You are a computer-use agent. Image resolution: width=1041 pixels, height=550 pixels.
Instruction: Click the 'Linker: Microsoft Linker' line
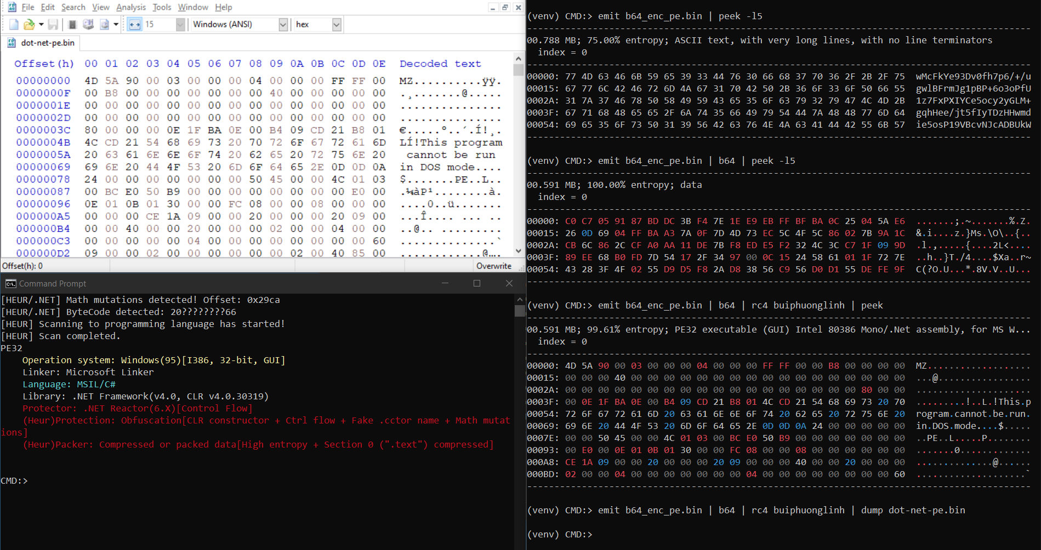[88, 372]
